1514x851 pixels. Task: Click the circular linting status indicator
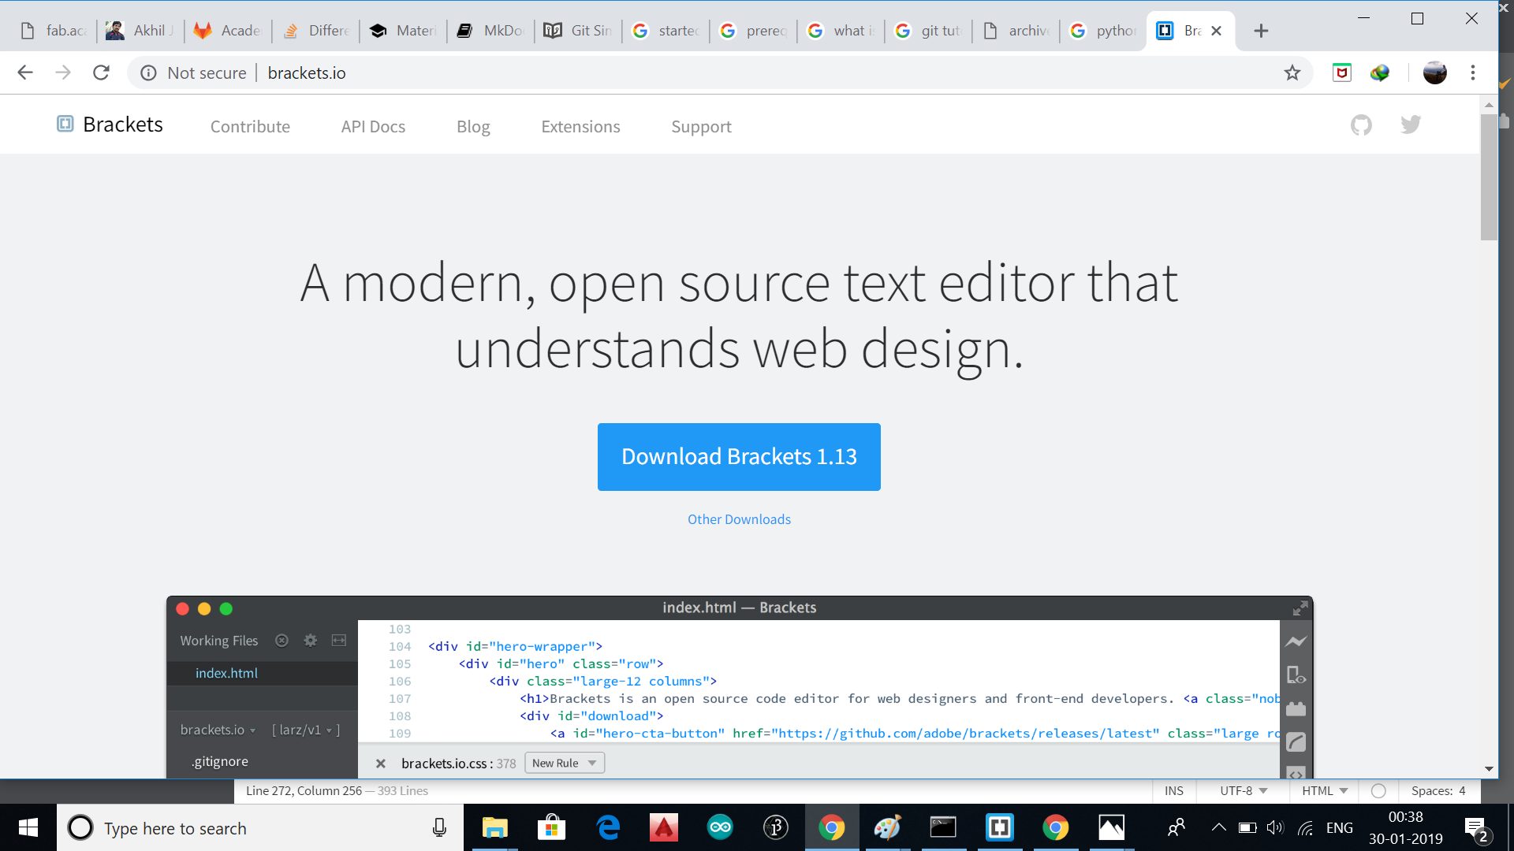tap(1378, 791)
